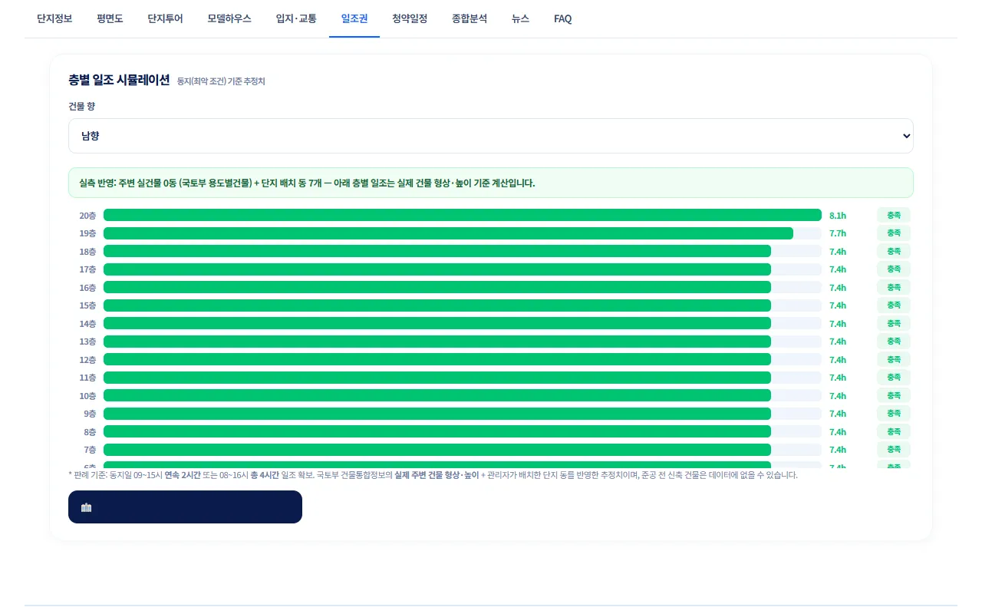Click the 7.4h value for 18층

[838, 252]
